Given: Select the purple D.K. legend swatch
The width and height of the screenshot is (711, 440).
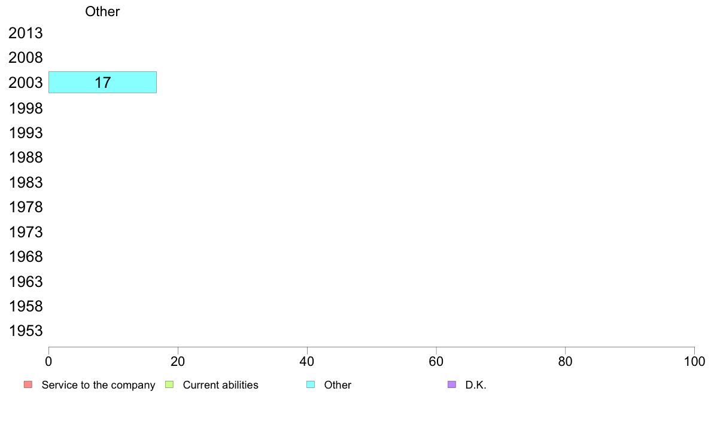Looking at the screenshot, I should click(x=452, y=385).
